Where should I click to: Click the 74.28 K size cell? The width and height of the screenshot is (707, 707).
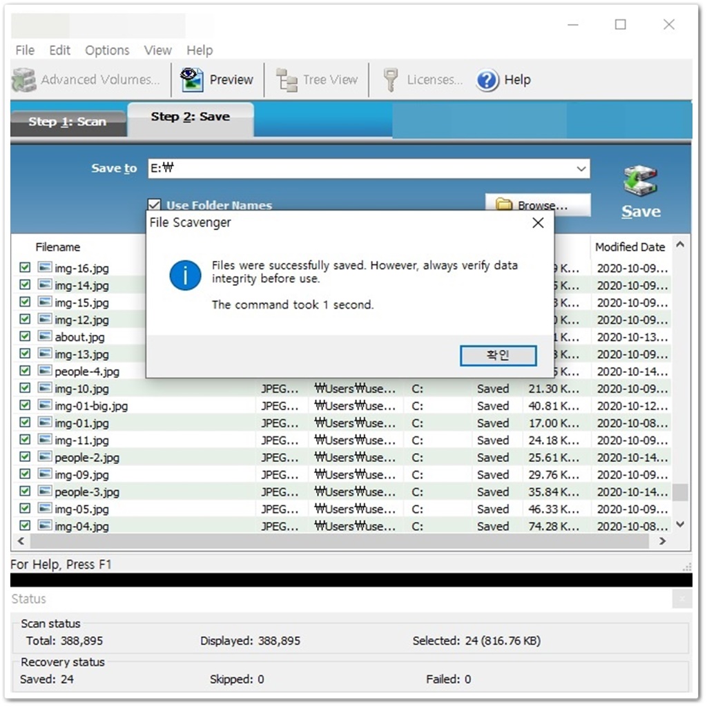(x=554, y=525)
